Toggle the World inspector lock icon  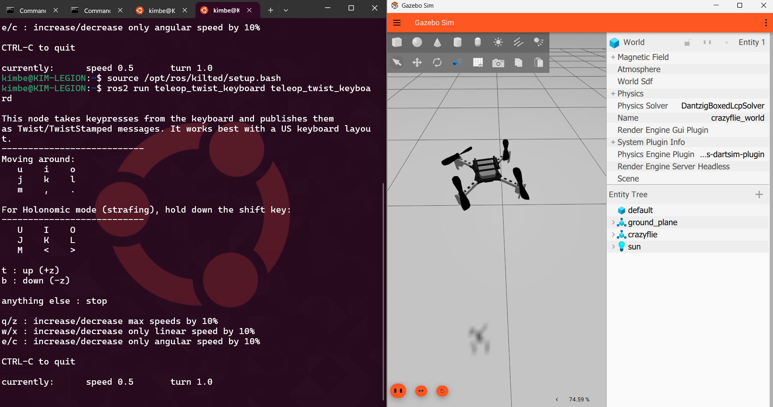point(687,43)
